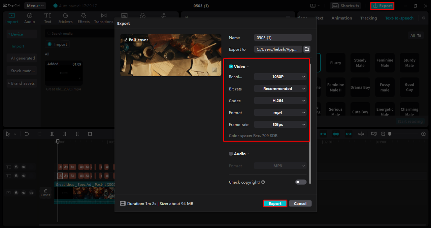Viewport: 431px width, 228px height.
Task: Select the arrow pointer tool in timeline
Action: (x=8, y=134)
